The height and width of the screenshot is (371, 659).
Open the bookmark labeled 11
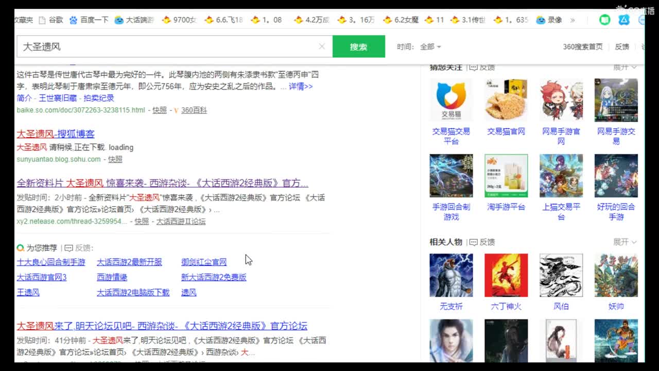[435, 20]
